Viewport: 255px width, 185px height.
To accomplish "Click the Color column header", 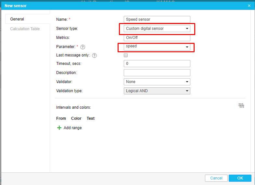I will (76, 118).
